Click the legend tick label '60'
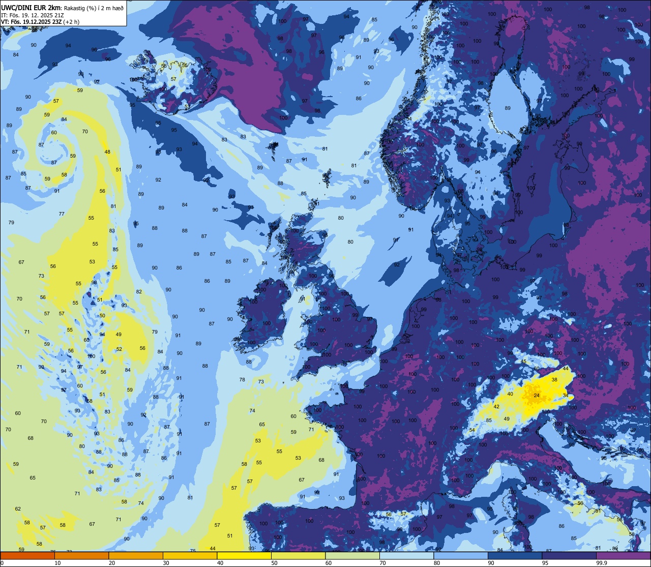This screenshot has width=651, height=567. pyautogui.click(x=329, y=563)
